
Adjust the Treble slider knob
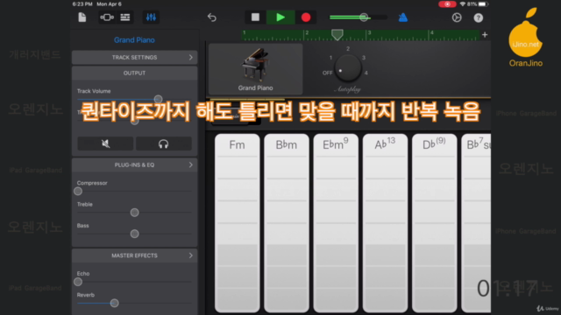[134, 213]
